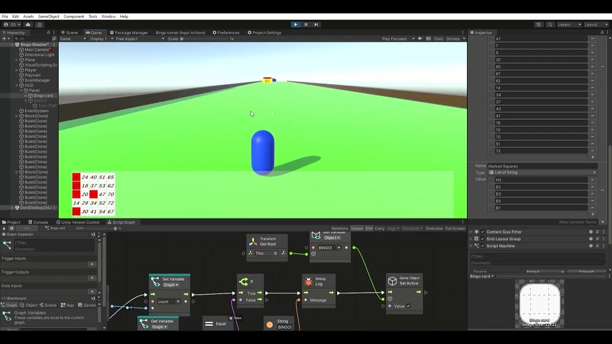Viewport: 612px width, 344px height.
Task: Open the Layers dropdown
Action: pyautogui.click(x=569, y=24)
